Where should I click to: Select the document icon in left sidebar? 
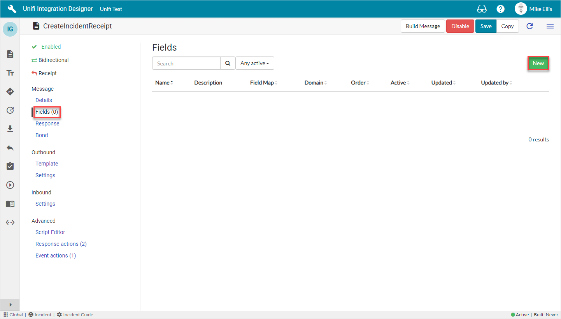pos(10,54)
